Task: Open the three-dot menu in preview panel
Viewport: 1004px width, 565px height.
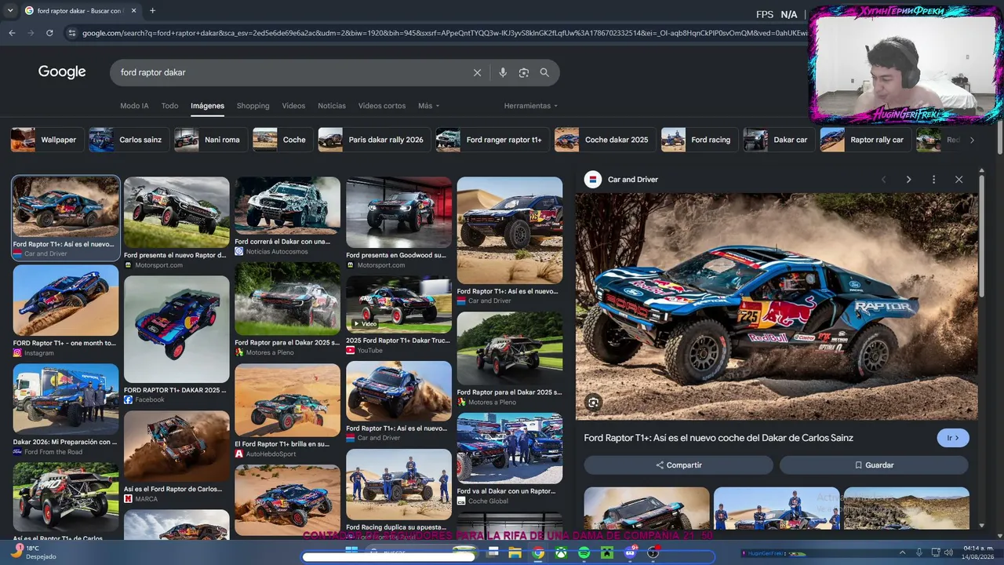Action: click(933, 180)
